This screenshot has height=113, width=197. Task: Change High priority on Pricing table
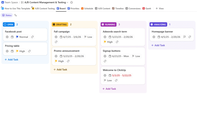tap(21, 51)
